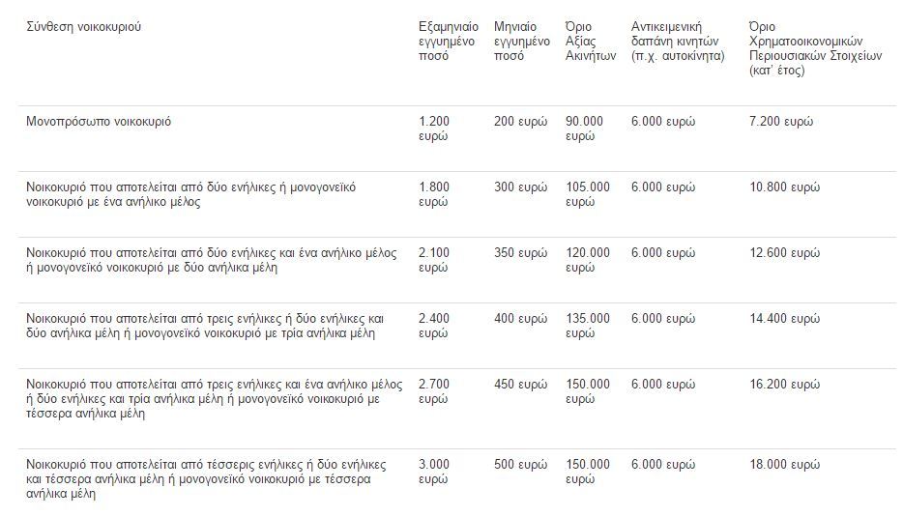Click the '12.600 ευρώ' cell
Image resolution: width=903 pixels, height=517 pixels.
point(784,253)
